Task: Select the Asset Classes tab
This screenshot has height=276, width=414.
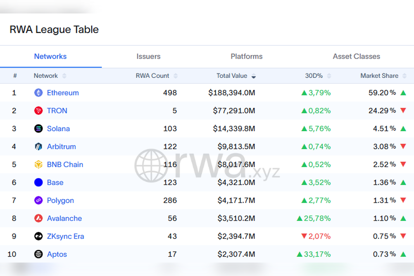Action: coord(356,57)
